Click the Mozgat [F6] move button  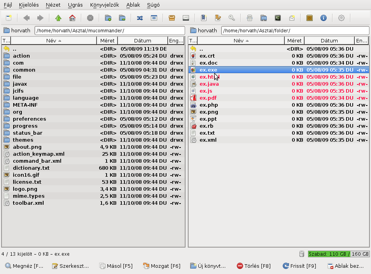pos(162,266)
